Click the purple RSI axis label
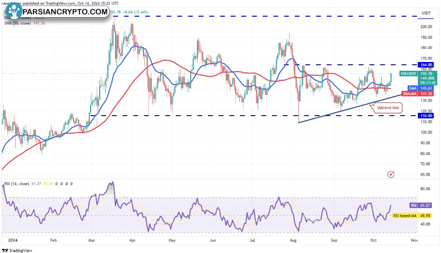The width and height of the screenshot is (441, 253). [x=413, y=205]
